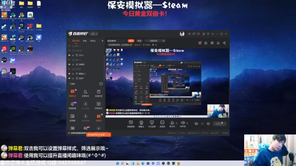296x166 pixels.
Task: Open stream settings gear in bottom bar
Action: [x=208, y=124]
